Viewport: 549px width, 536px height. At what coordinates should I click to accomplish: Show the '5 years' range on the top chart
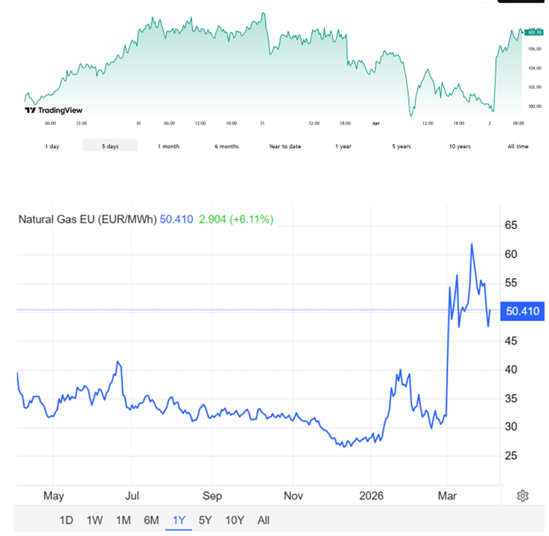pos(402,146)
